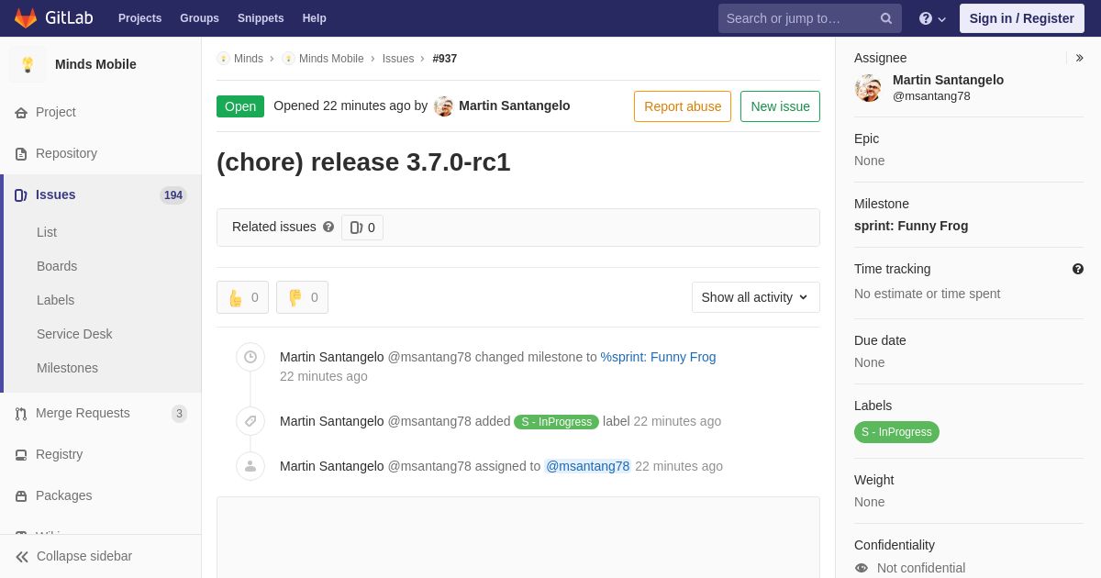This screenshot has height=578, width=1101.
Task: Click the thumbs up emoji button
Action: click(242, 297)
